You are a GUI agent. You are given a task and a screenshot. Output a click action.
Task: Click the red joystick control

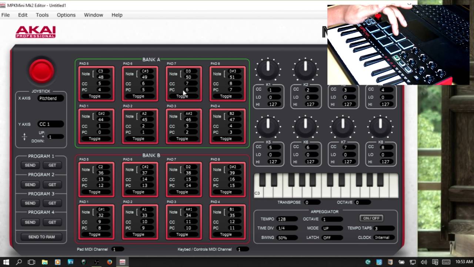(41, 70)
